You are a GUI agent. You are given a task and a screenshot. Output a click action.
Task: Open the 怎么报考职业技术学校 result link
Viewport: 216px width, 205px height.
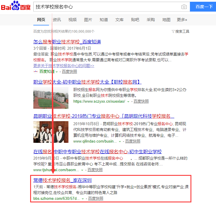click(x=67, y=42)
